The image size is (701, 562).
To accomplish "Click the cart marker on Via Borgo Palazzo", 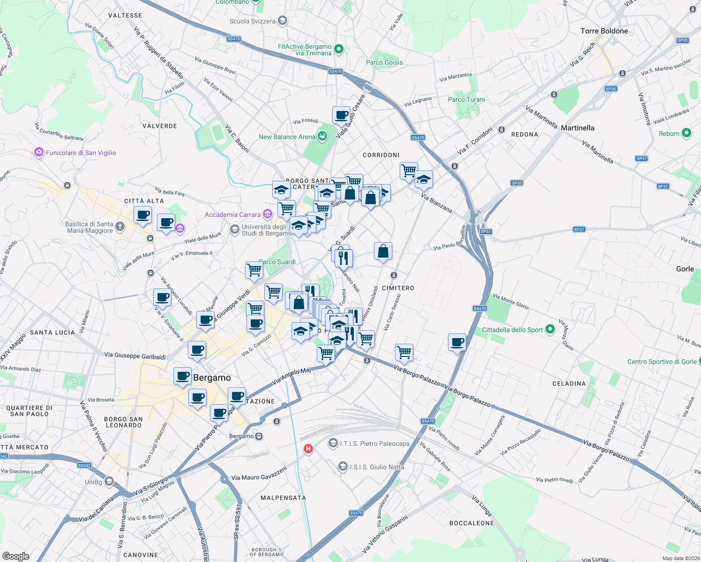I will click(x=404, y=353).
